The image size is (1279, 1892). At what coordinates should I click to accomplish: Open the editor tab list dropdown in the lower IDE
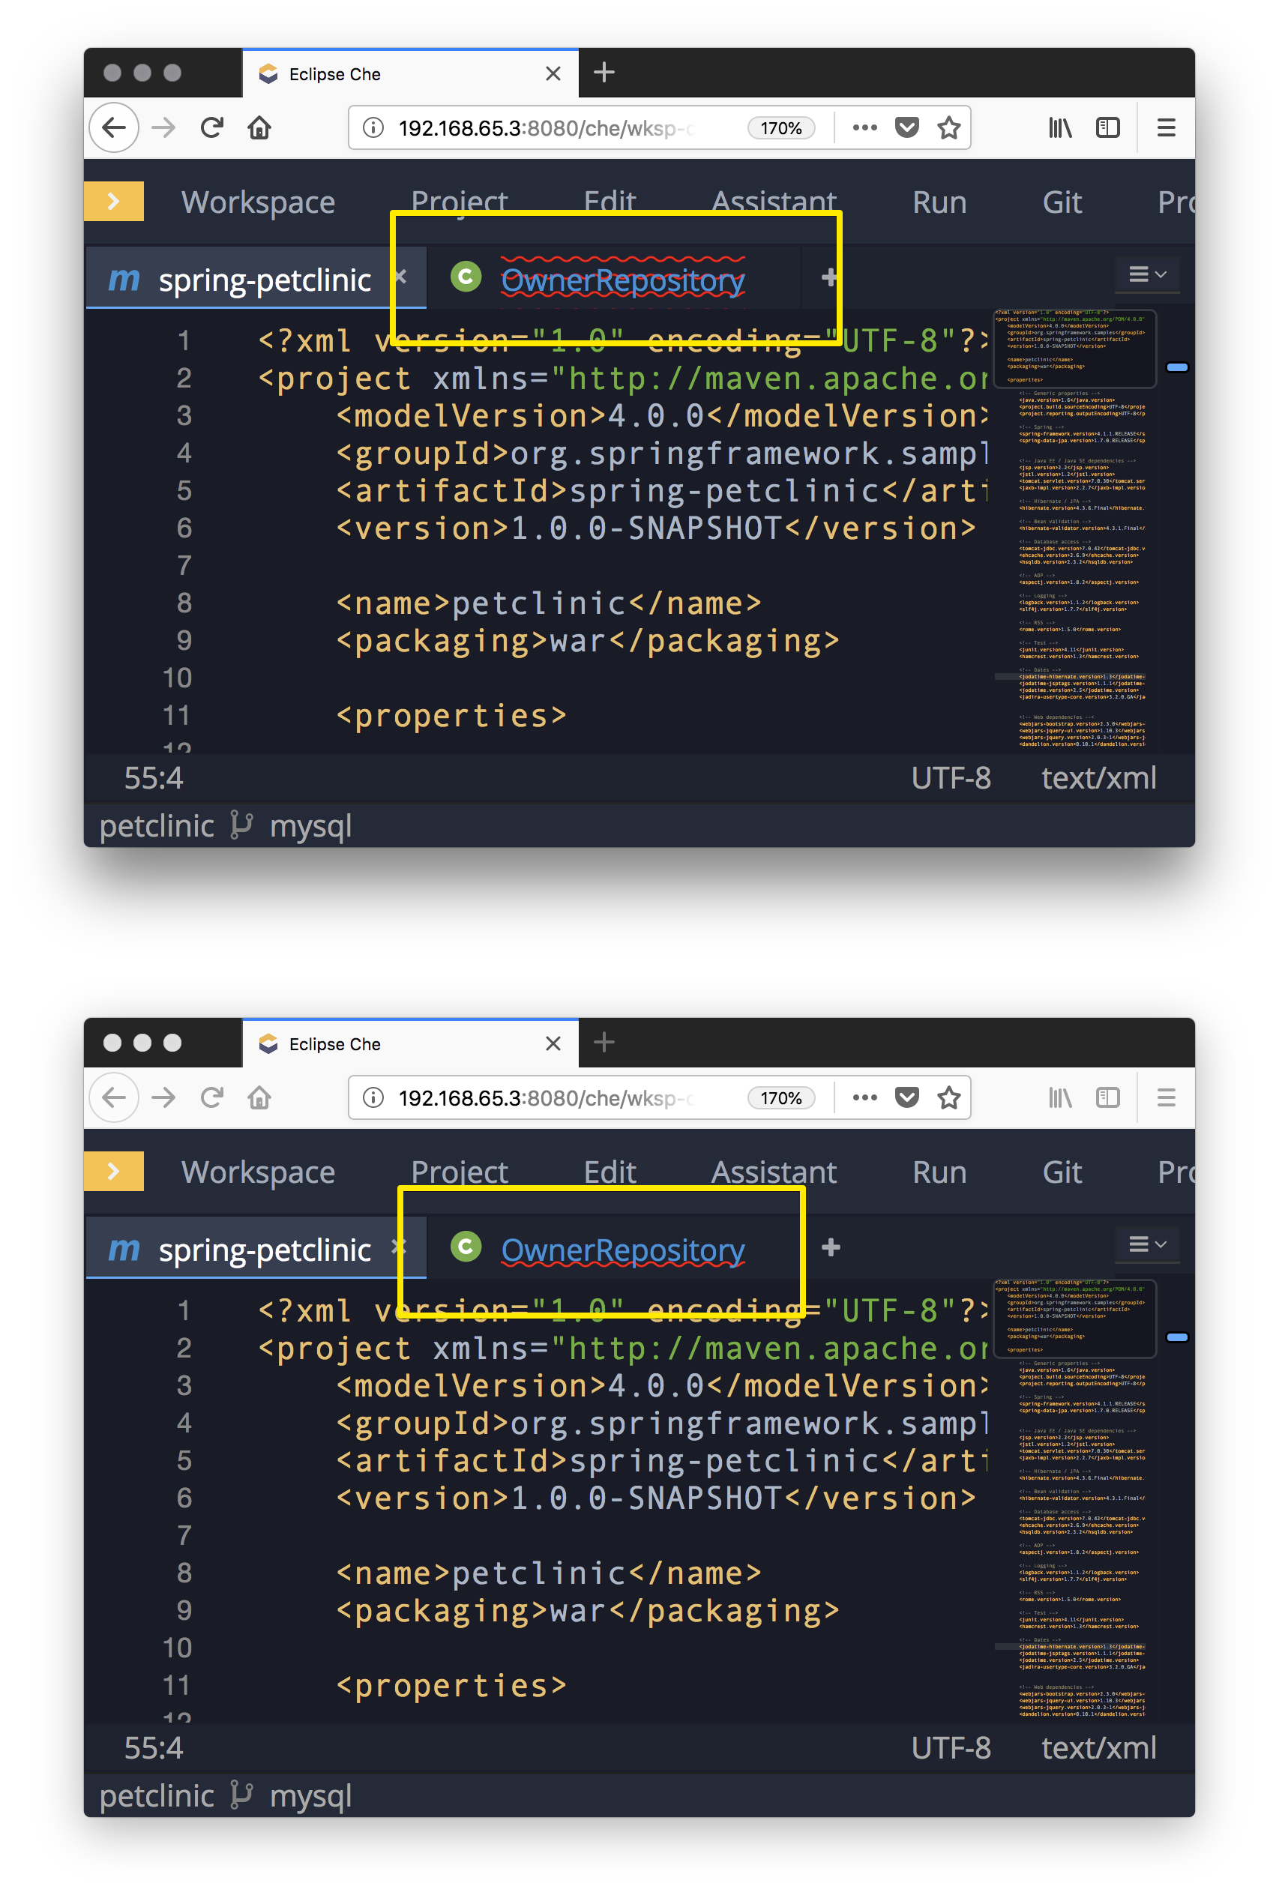(1148, 1244)
